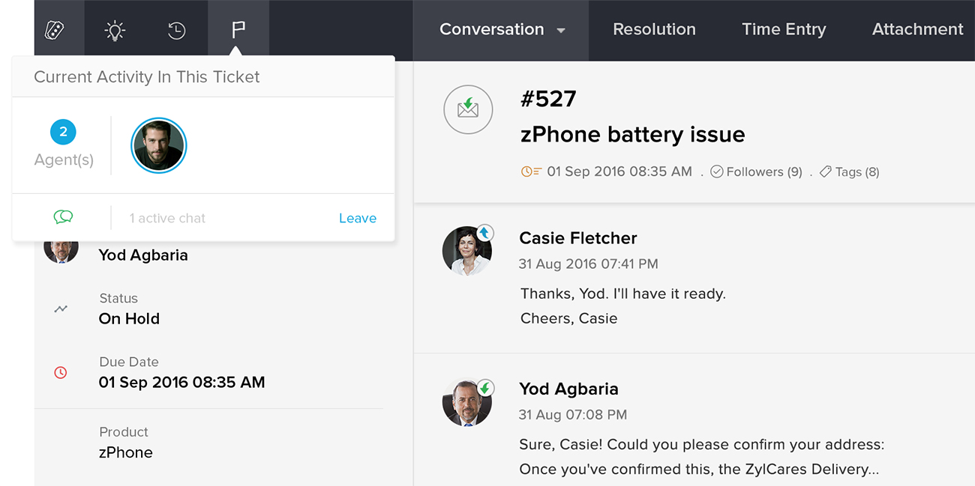Open the On Hold status field
This screenshot has height=486, width=975.
point(129,318)
